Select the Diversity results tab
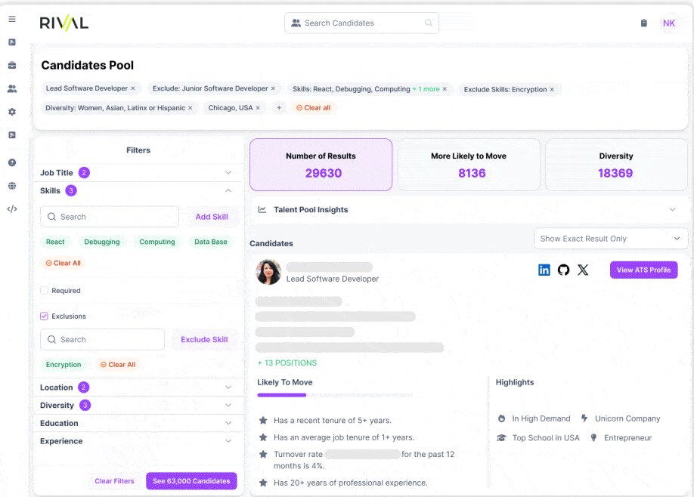 [615, 165]
